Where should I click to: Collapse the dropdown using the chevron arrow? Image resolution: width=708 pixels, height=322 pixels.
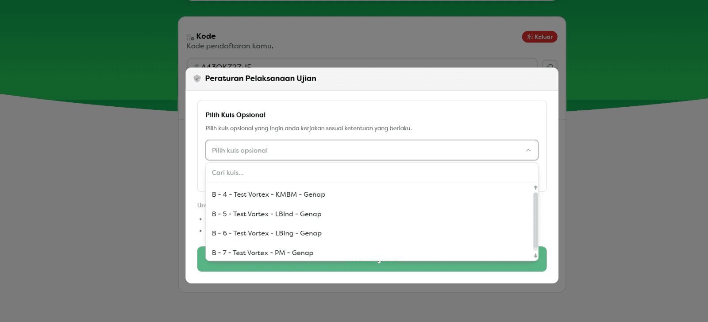click(528, 150)
